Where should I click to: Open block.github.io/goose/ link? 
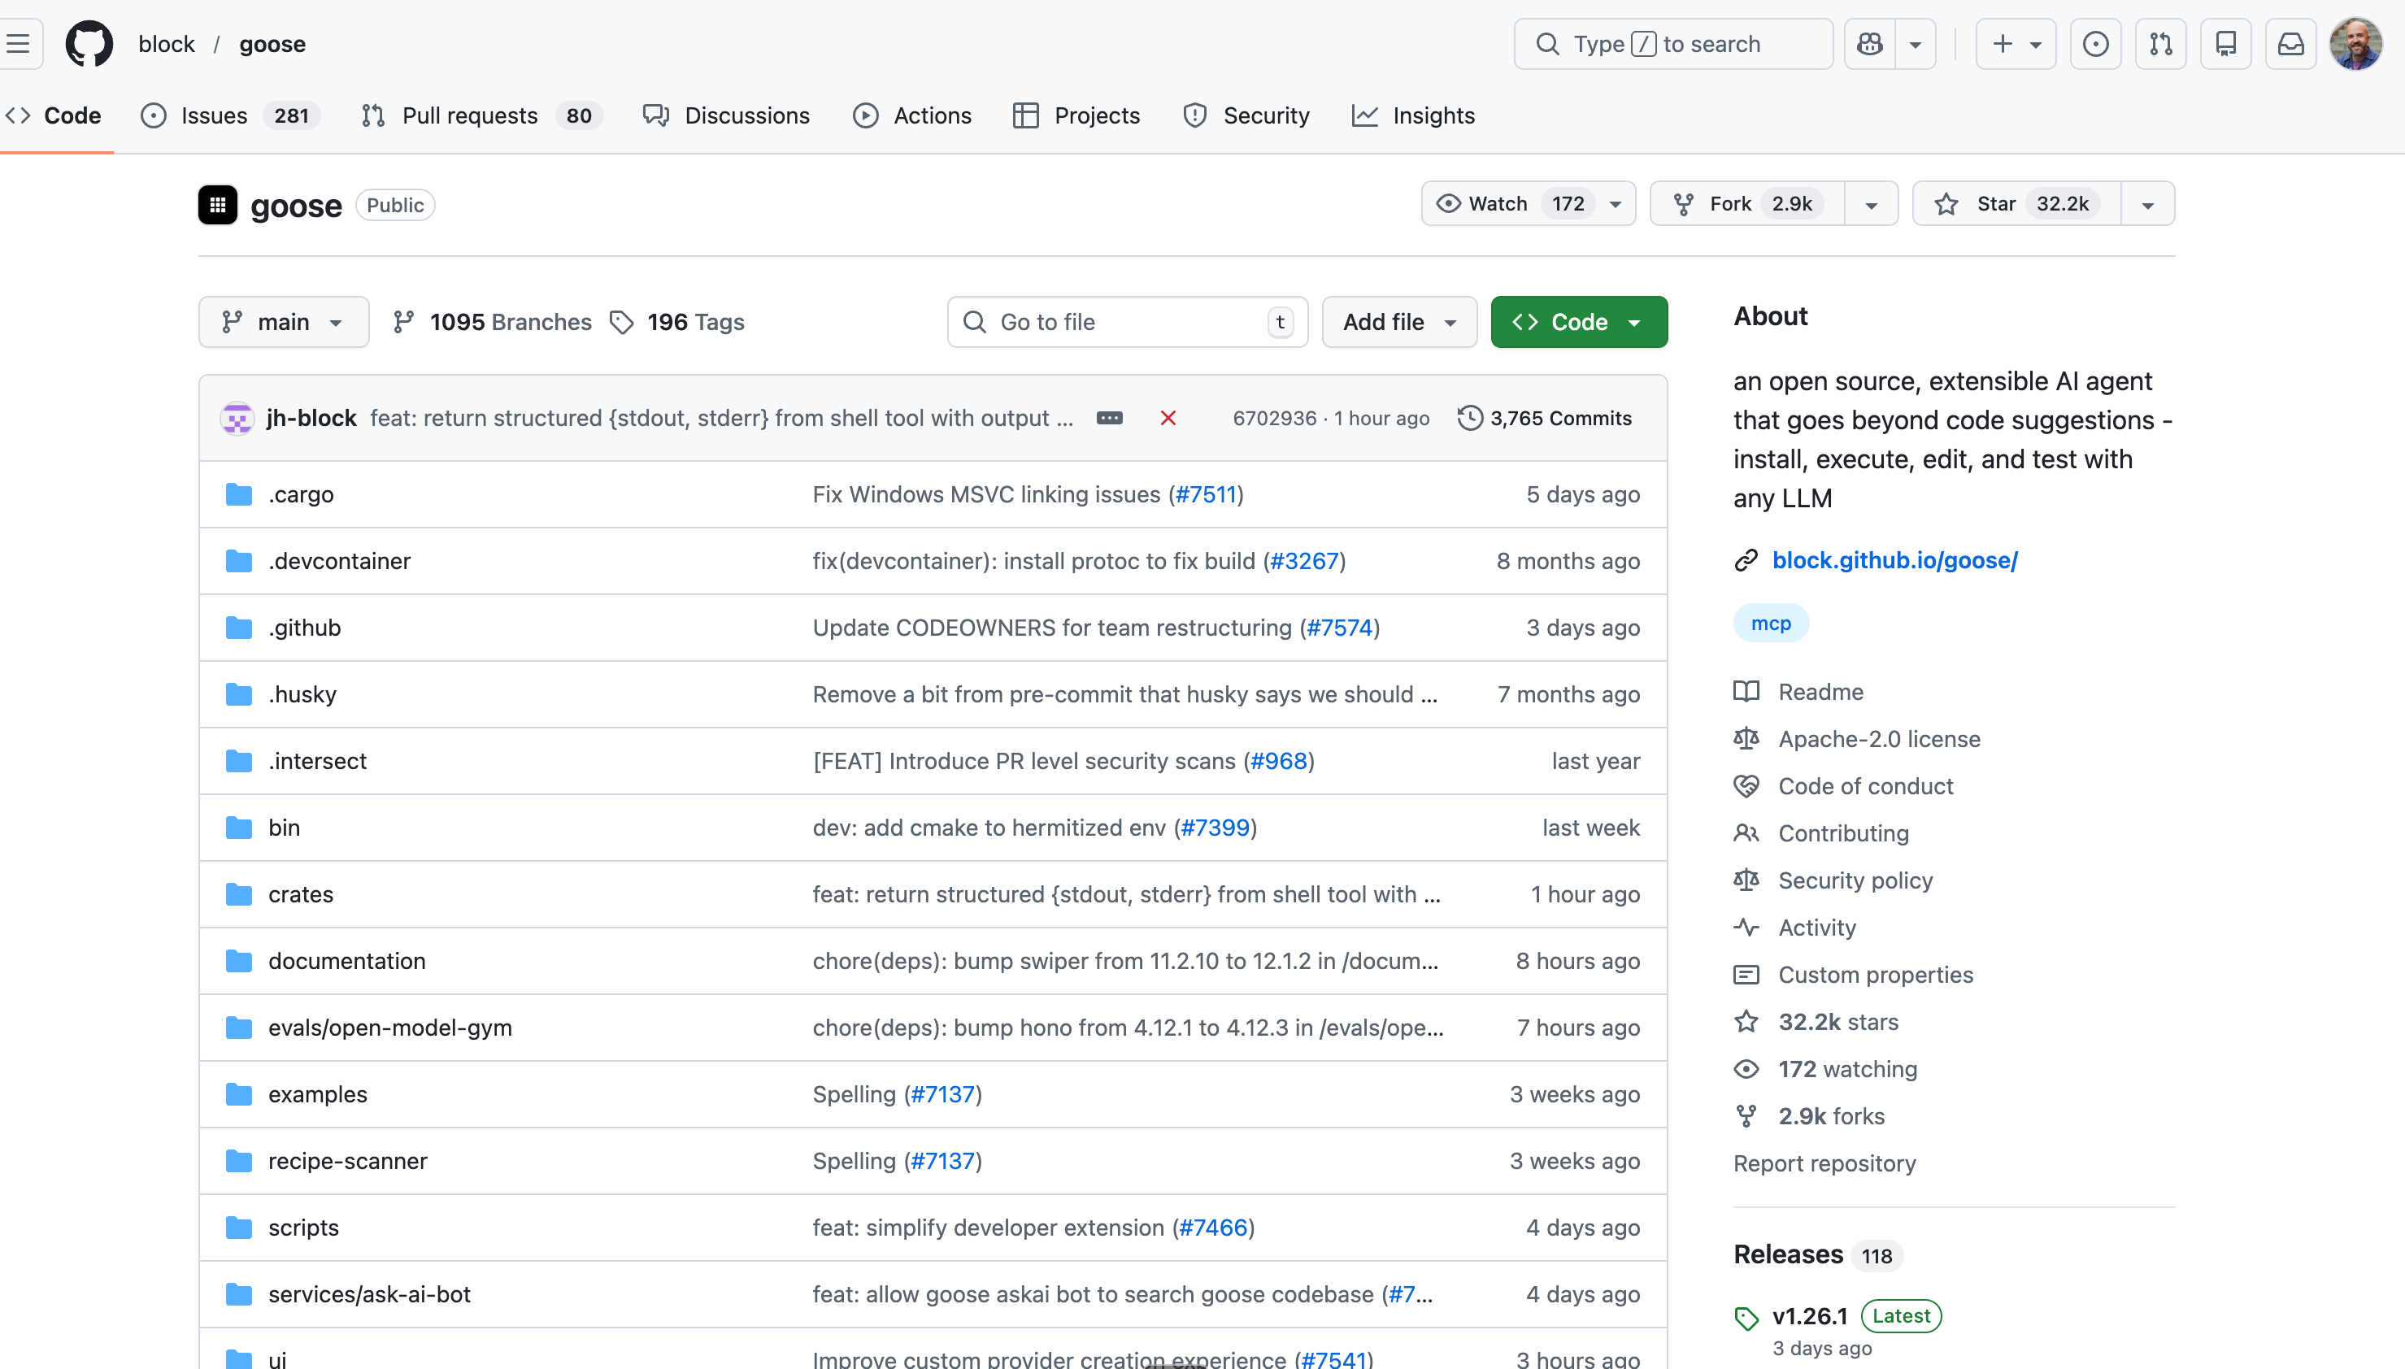point(1894,560)
